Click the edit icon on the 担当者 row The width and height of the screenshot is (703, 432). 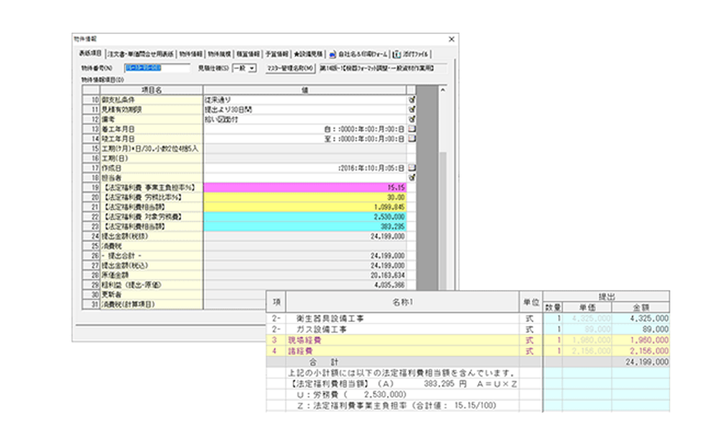[411, 176]
